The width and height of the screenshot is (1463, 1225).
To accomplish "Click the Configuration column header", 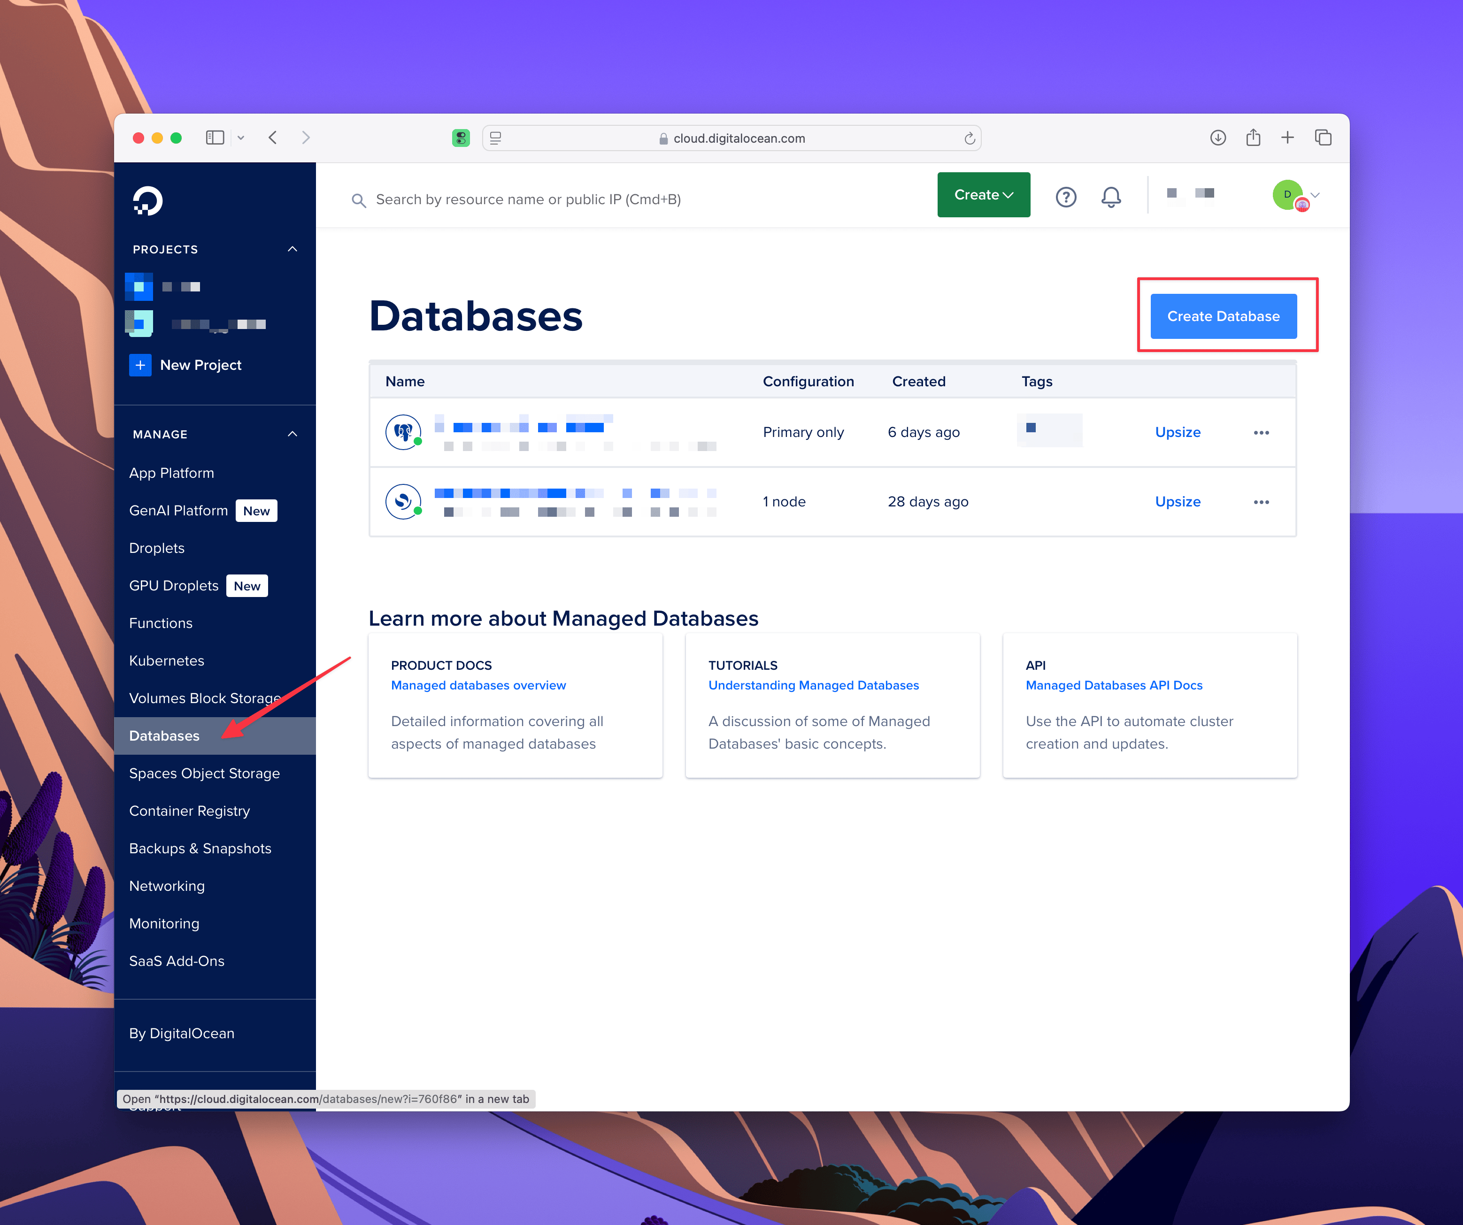I will [808, 382].
